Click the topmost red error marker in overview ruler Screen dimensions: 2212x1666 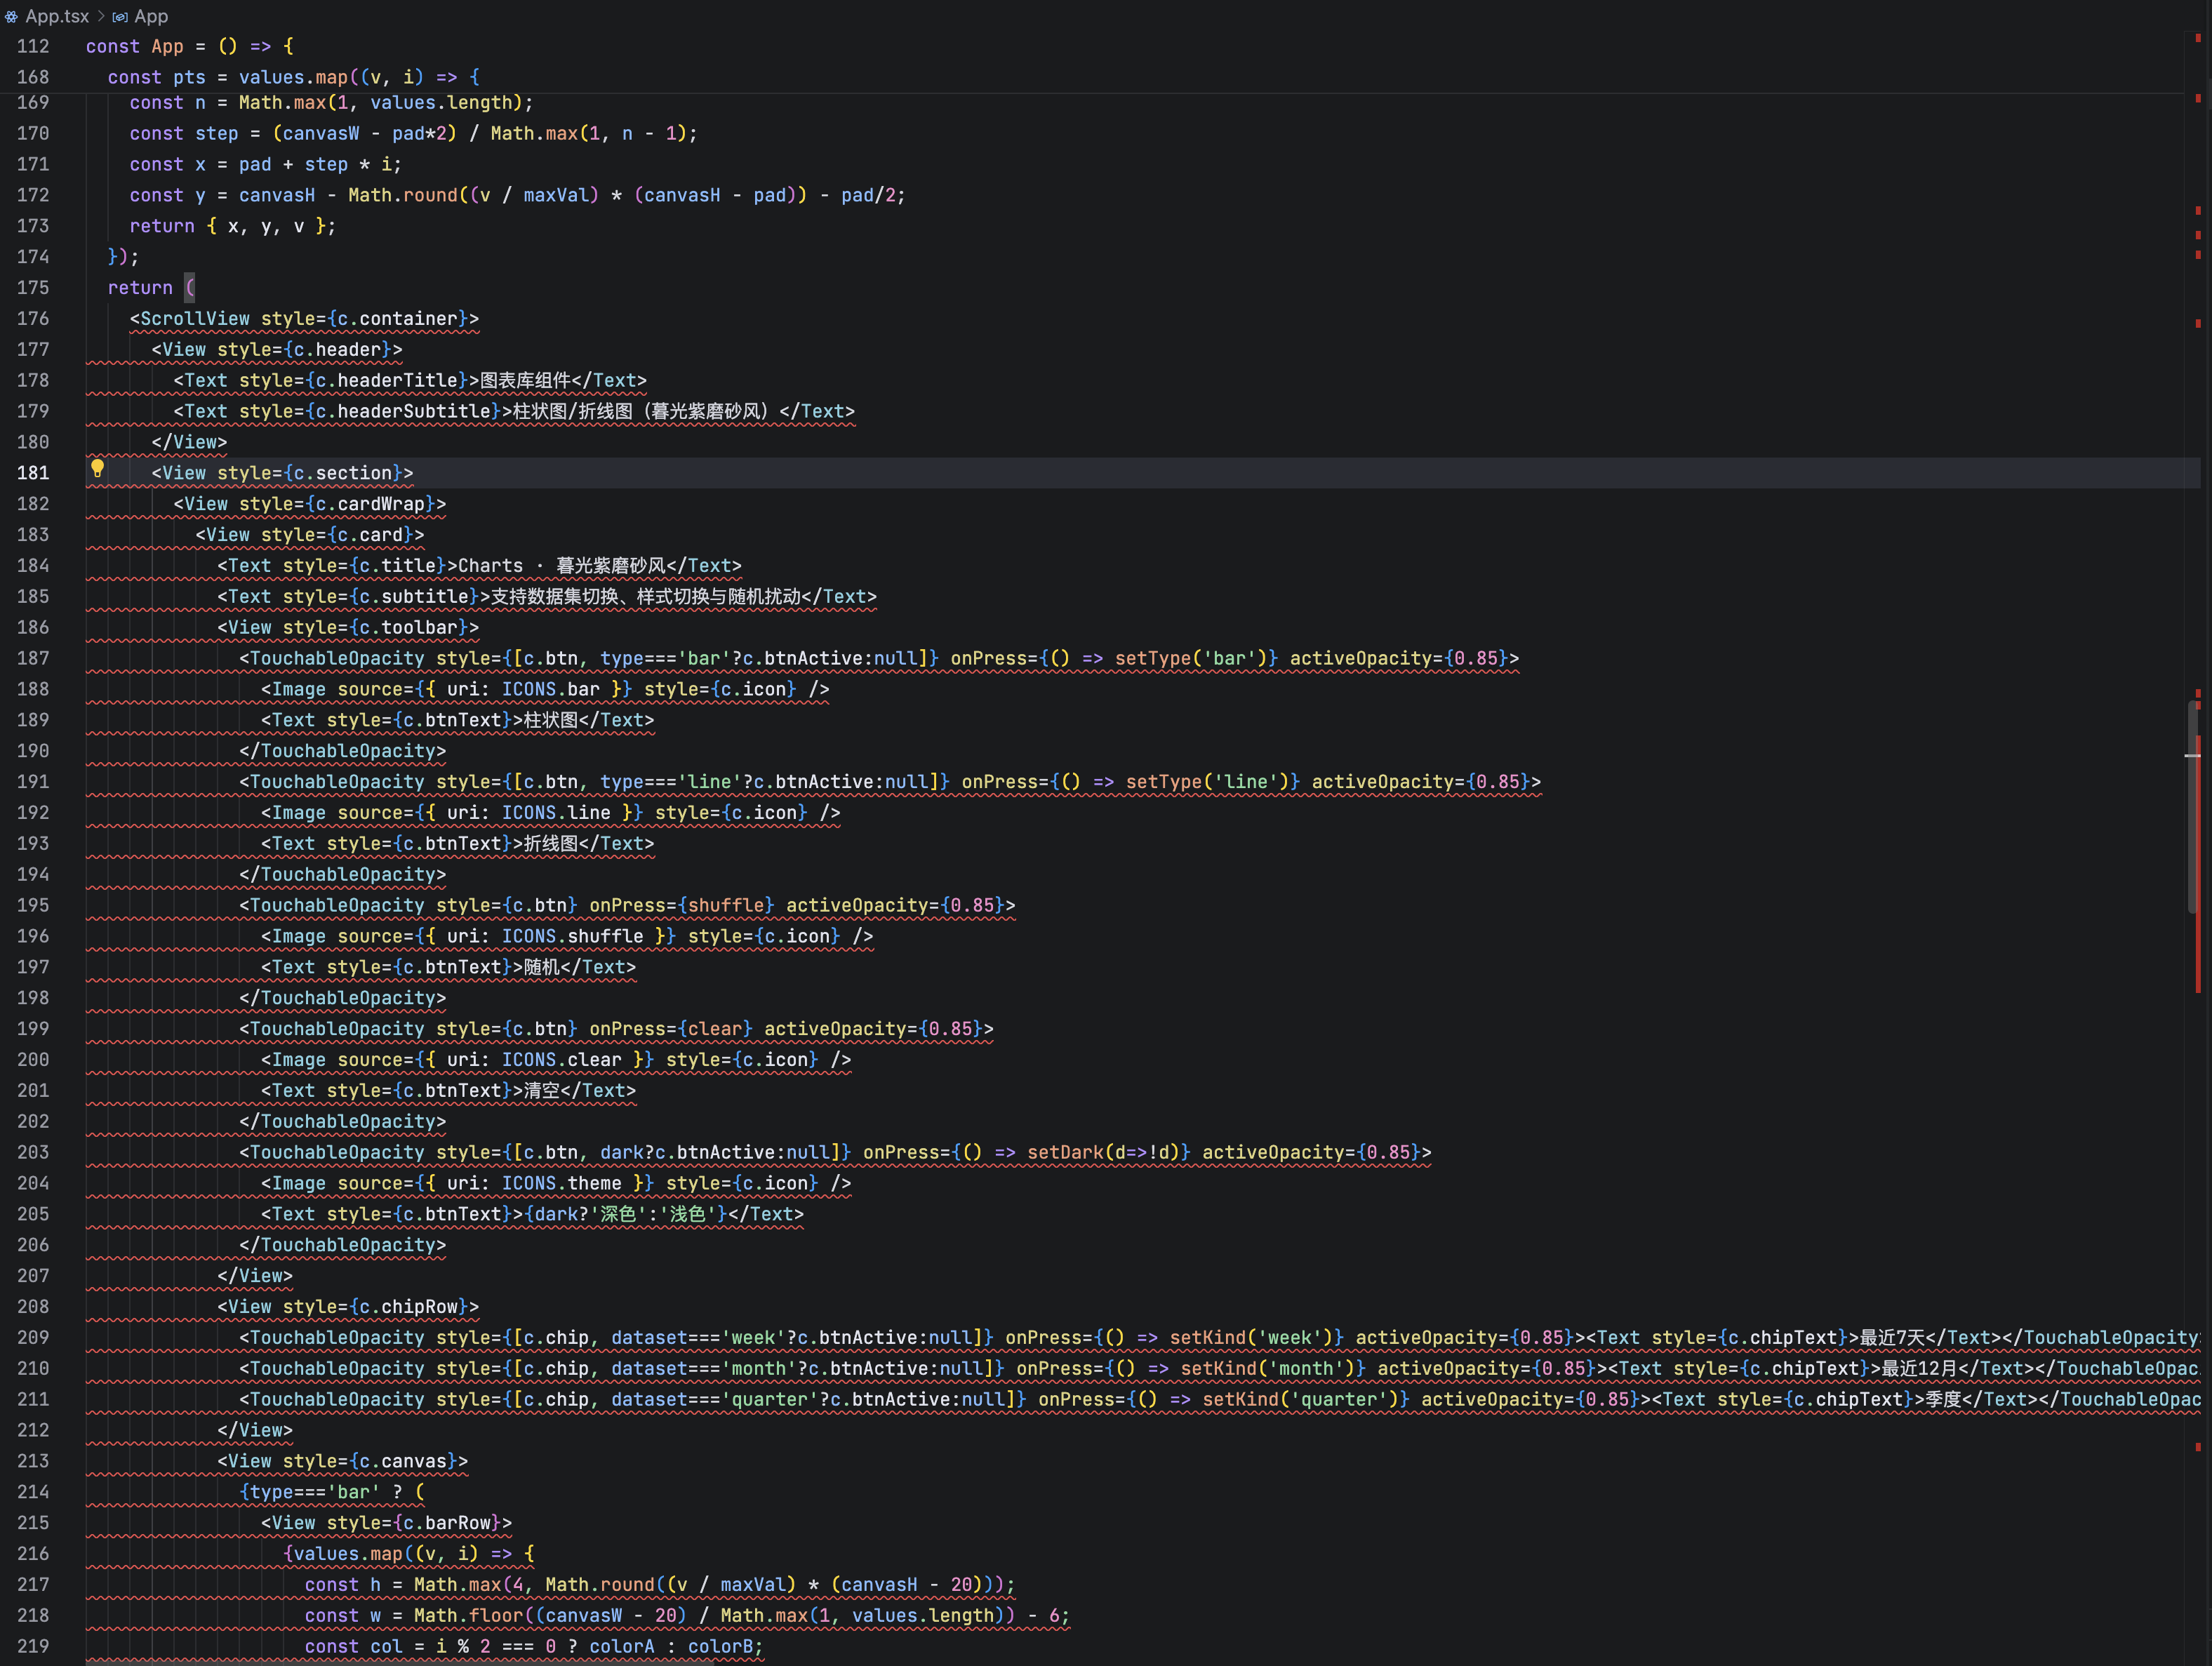pyautogui.click(x=2198, y=38)
